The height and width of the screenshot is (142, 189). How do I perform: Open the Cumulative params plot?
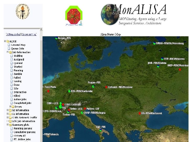point(25,132)
